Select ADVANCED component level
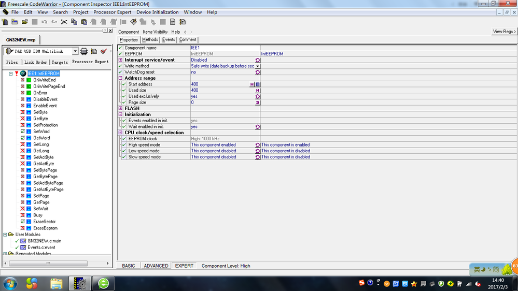Screen dimensions: 518x291 pyautogui.click(x=156, y=266)
